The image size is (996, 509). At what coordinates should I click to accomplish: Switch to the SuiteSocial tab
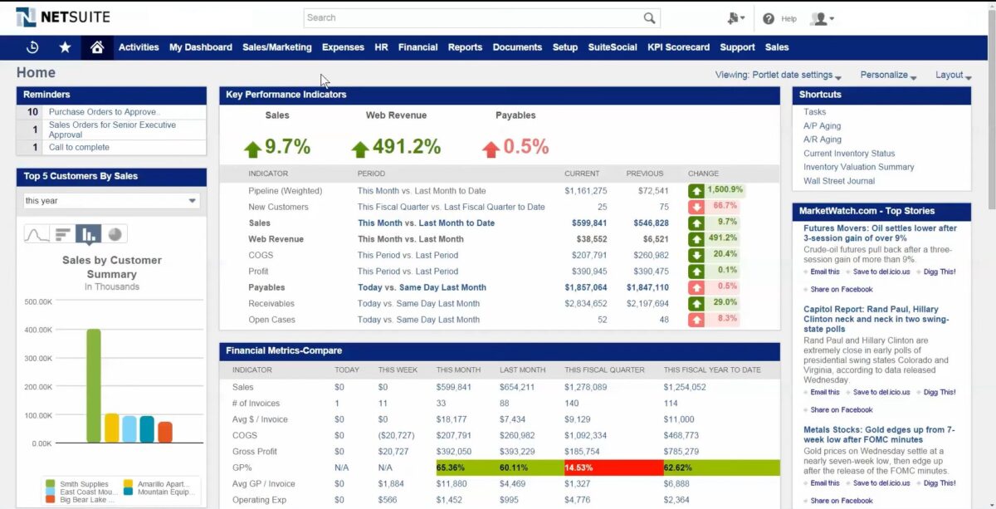[613, 47]
